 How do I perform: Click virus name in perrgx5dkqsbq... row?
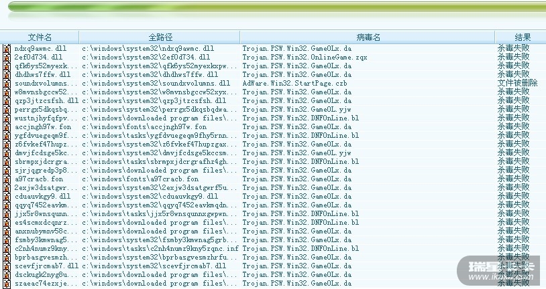coord(296,110)
